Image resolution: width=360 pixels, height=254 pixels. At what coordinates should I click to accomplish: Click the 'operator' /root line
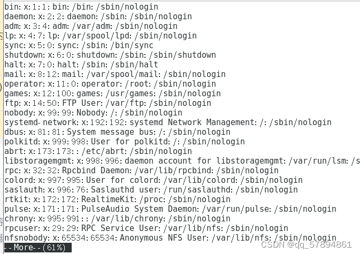(110, 84)
